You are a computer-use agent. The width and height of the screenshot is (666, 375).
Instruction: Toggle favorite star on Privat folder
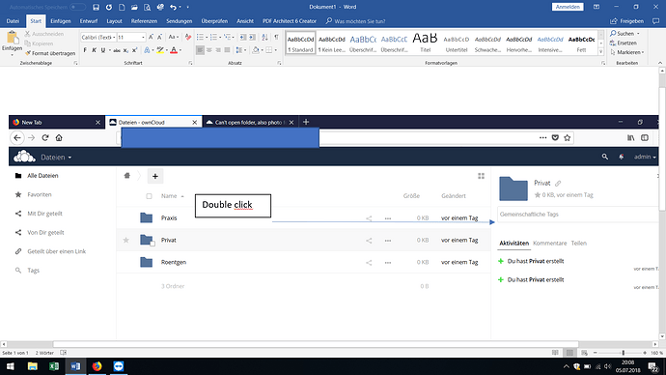click(126, 241)
